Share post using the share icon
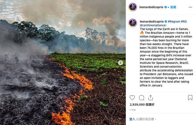This screenshot has width=196, height=125. [150, 98]
